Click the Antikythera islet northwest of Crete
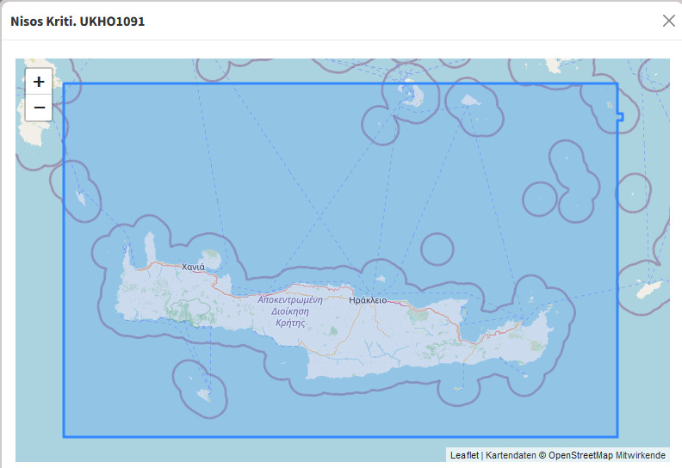682x468 pixels. 80,199
